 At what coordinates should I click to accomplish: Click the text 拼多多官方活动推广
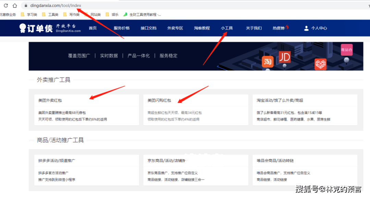(x=53, y=173)
